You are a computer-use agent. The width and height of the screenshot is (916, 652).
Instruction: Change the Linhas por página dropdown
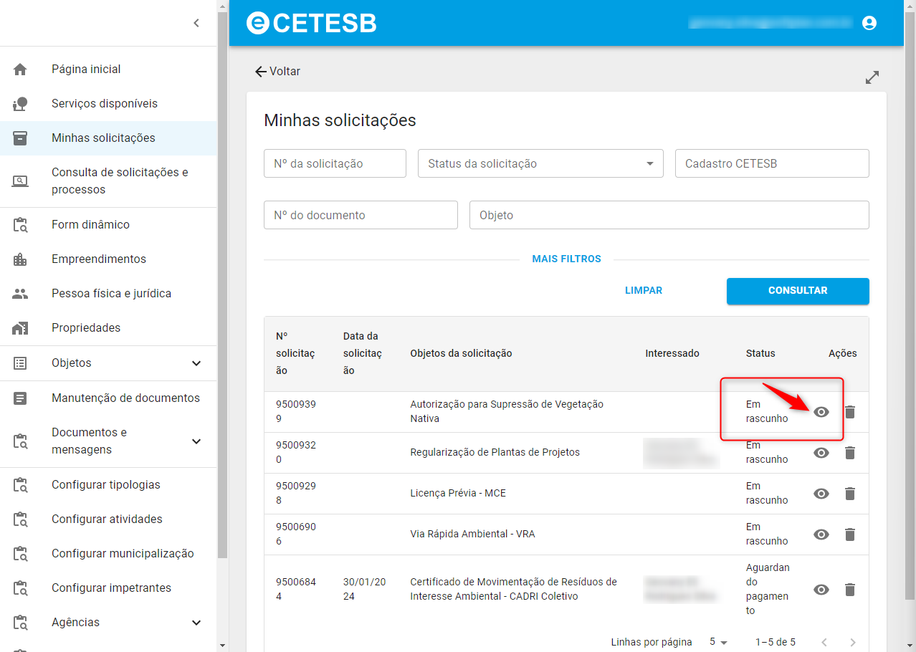click(718, 642)
